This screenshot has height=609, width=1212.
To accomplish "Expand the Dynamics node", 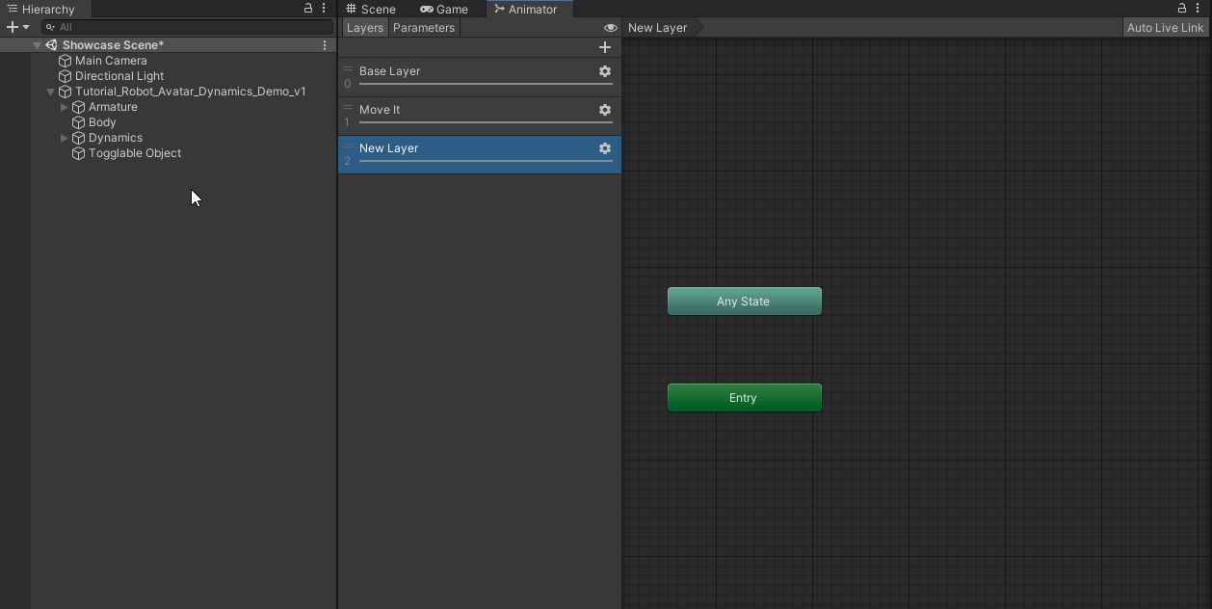I will coord(64,138).
